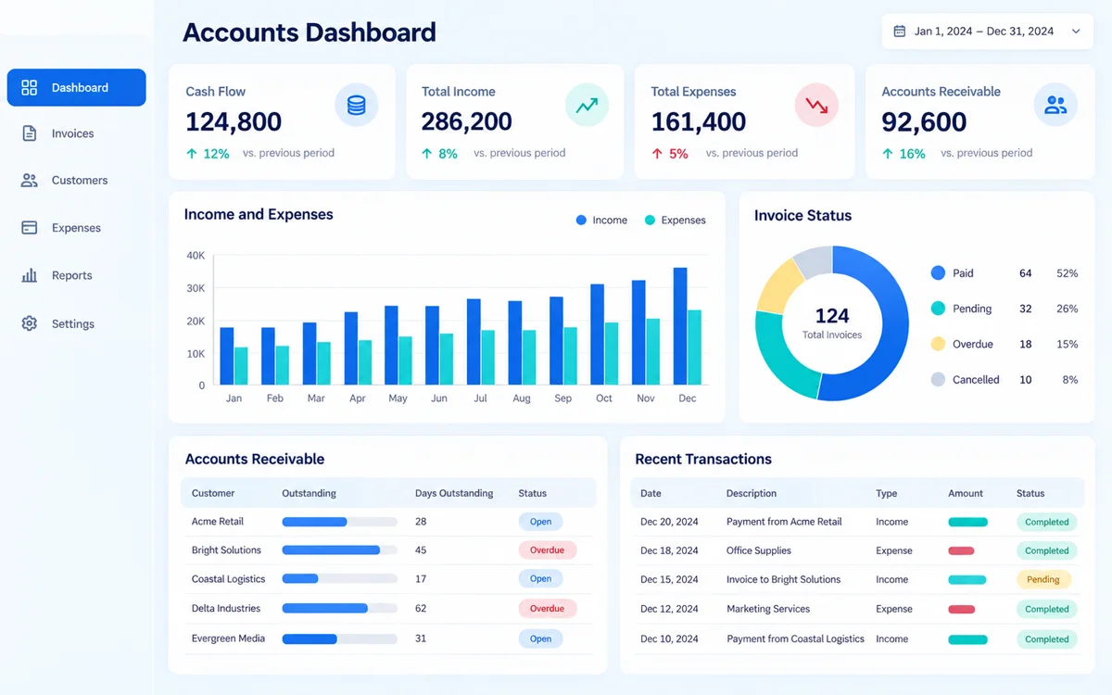The height and width of the screenshot is (695, 1112).
Task: Click Acme Retail outstanding progress bar
Action: 339,522
